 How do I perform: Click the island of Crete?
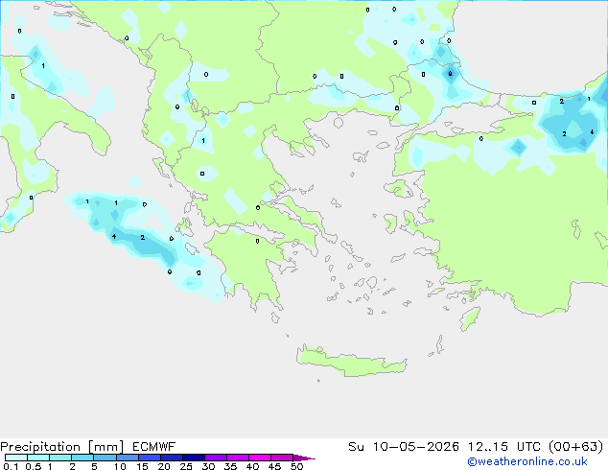(x=351, y=362)
